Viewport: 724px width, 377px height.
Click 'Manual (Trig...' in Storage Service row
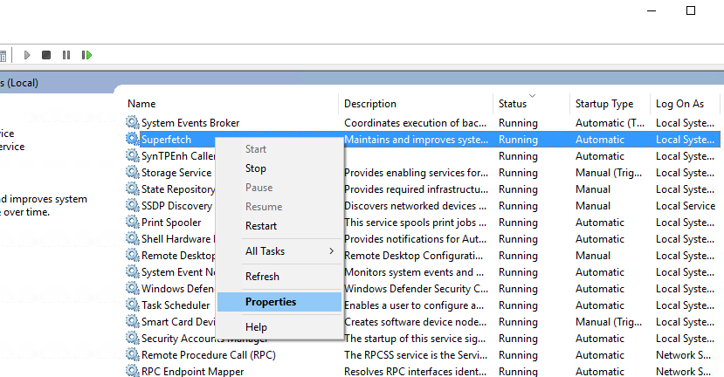point(609,173)
